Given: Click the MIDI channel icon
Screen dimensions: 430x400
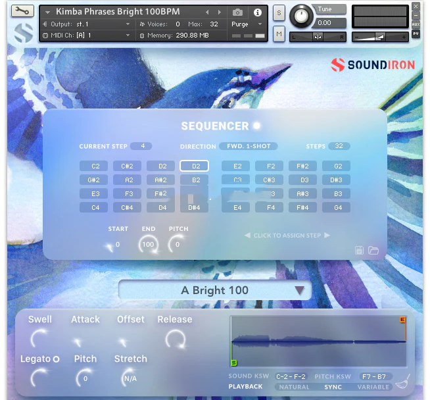Looking at the screenshot, I should (x=45, y=36).
